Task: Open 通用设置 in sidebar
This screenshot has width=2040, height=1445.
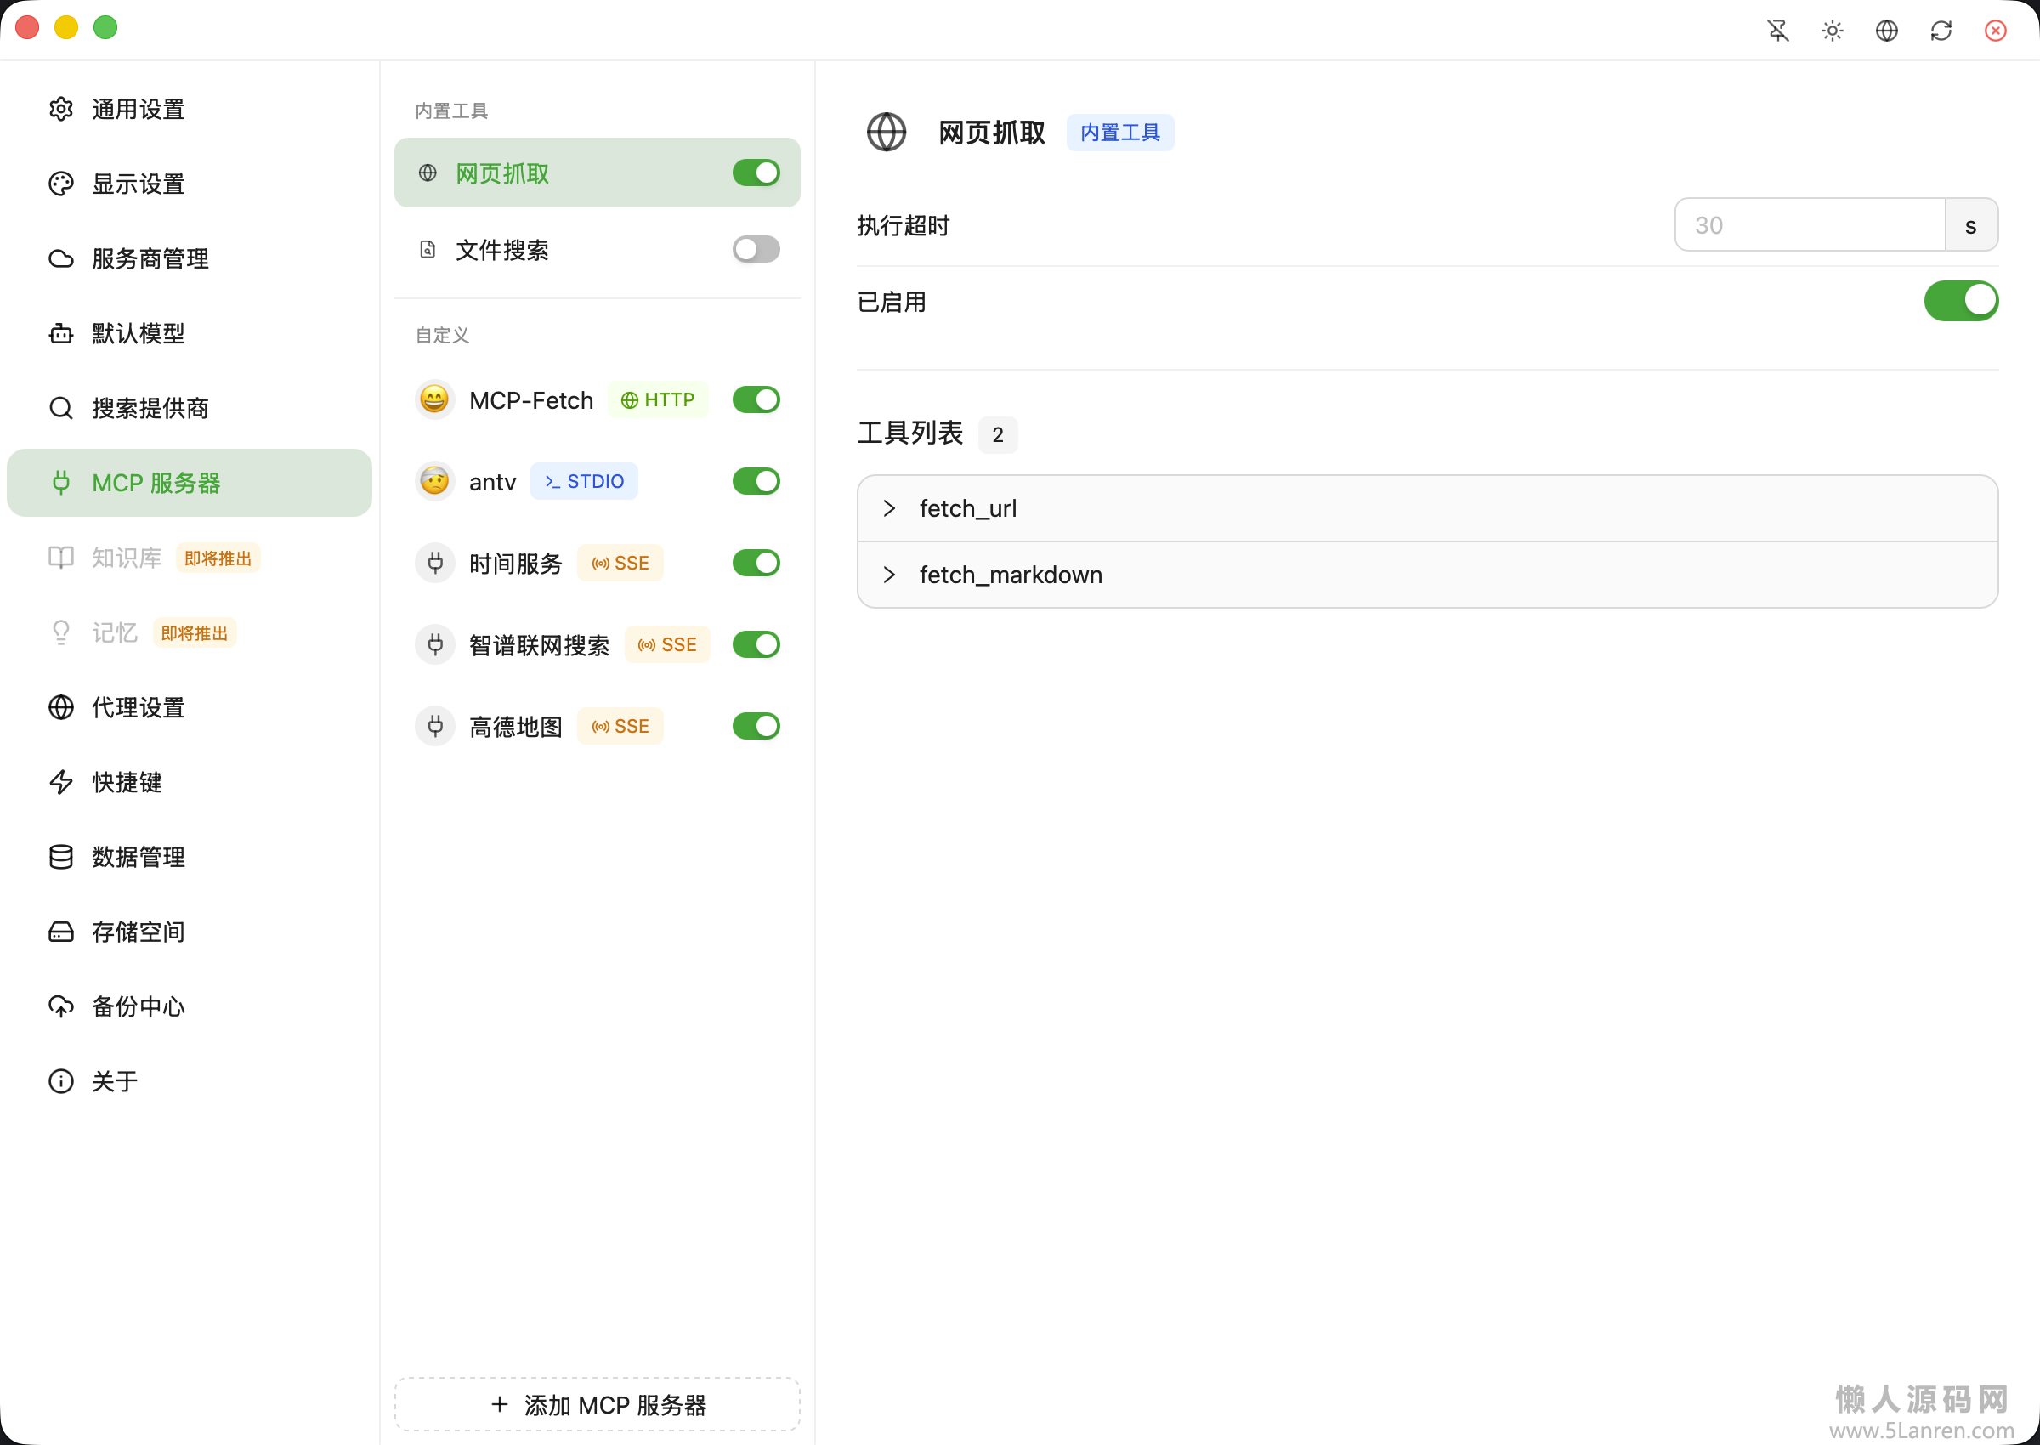Action: tap(138, 110)
